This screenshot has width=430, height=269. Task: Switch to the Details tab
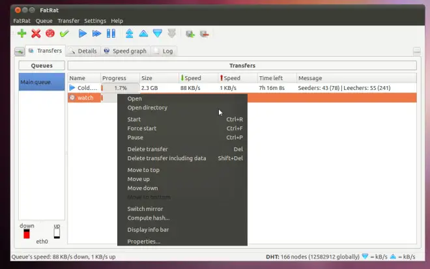tap(83, 51)
